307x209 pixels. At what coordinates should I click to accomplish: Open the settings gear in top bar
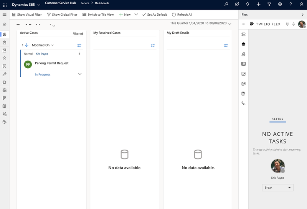pyautogui.click(x=280, y=5)
